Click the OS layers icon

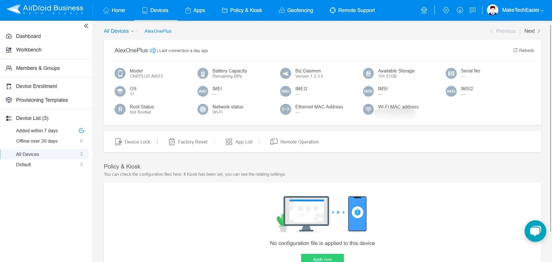point(120,91)
